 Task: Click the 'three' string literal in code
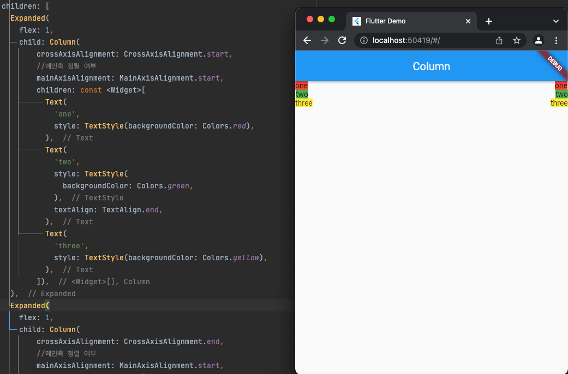(x=69, y=246)
